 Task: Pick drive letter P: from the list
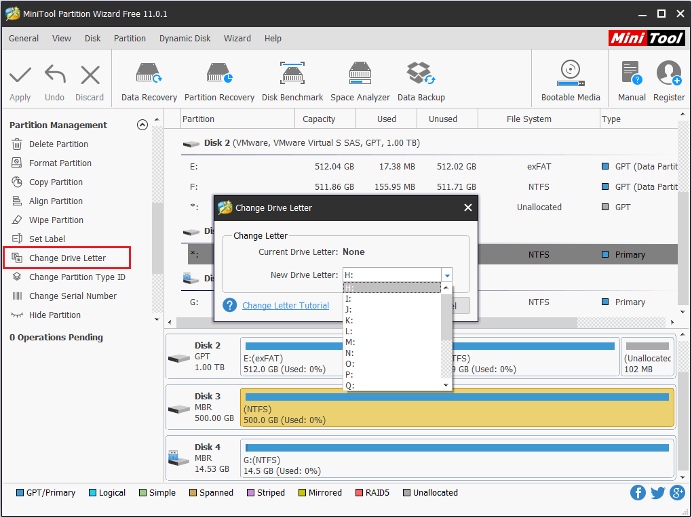click(x=392, y=375)
